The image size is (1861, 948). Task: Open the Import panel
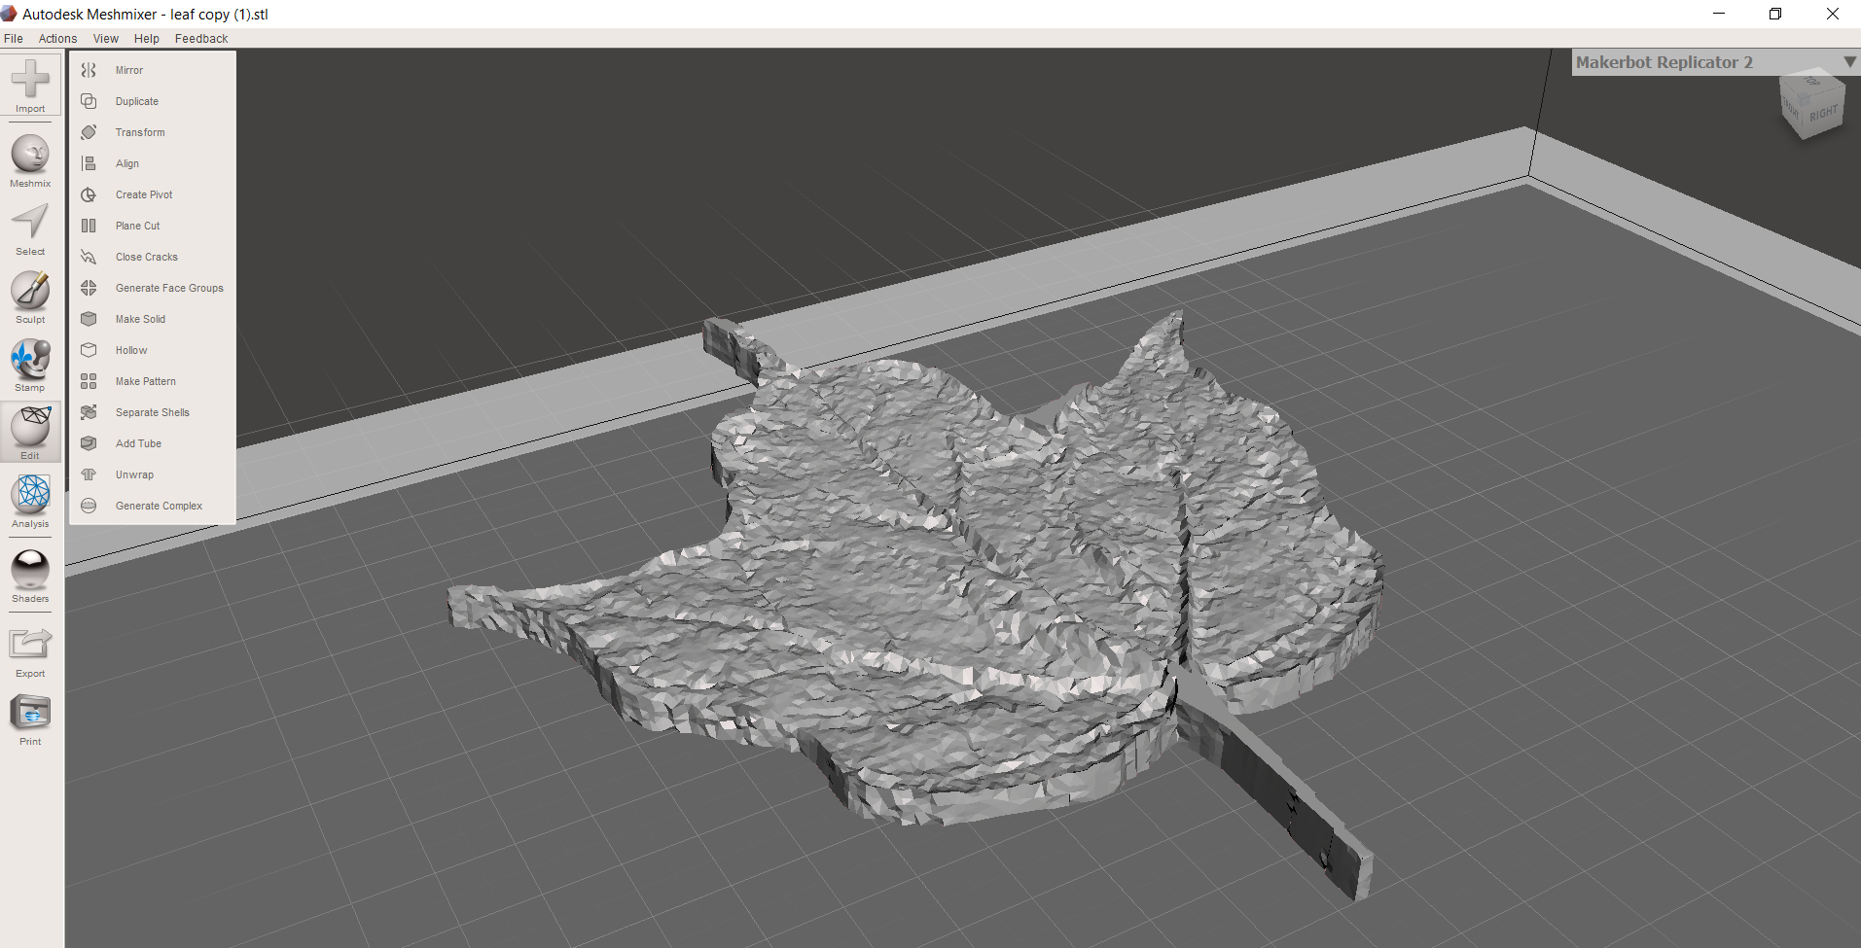[29, 88]
